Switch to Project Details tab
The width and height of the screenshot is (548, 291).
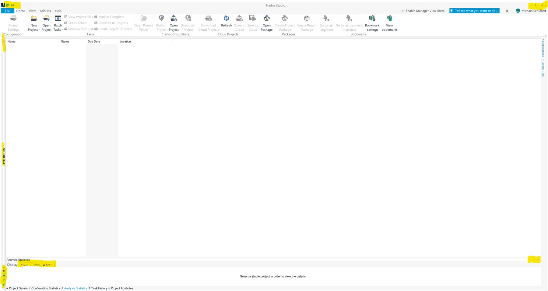[x=17, y=288]
